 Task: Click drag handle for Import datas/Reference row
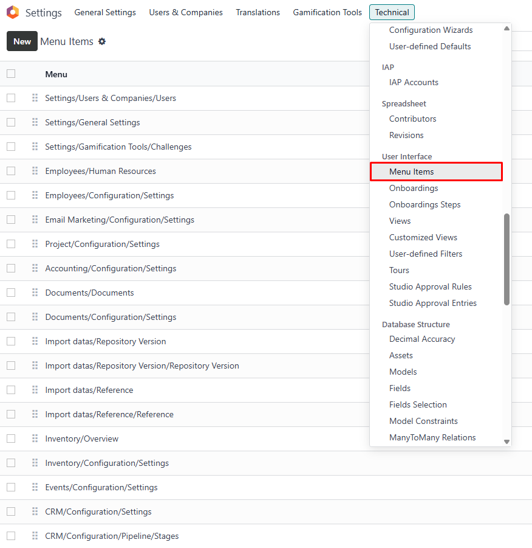pos(35,390)
